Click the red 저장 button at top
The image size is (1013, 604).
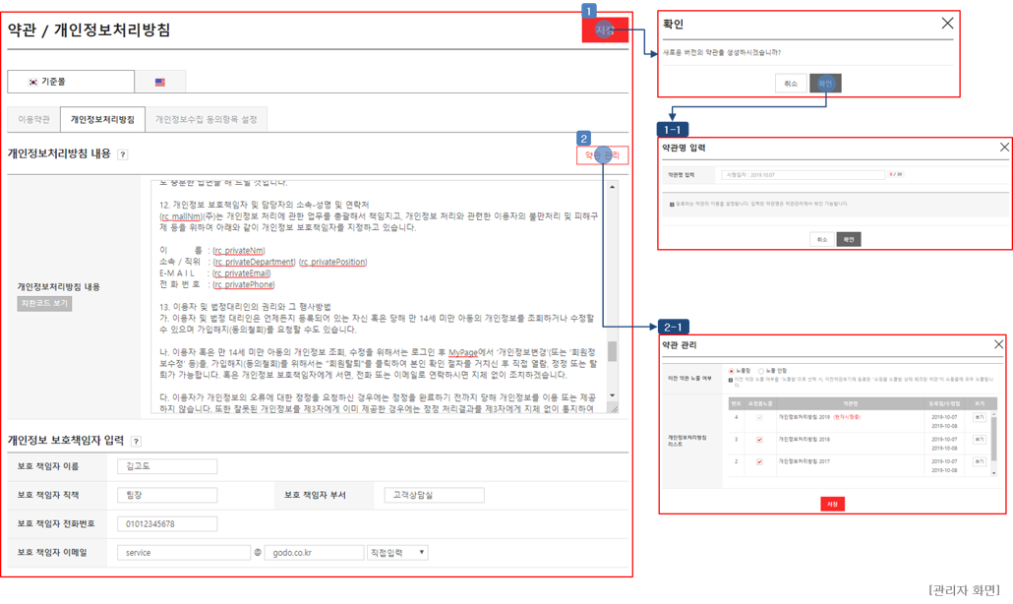(x=604, y=31)
